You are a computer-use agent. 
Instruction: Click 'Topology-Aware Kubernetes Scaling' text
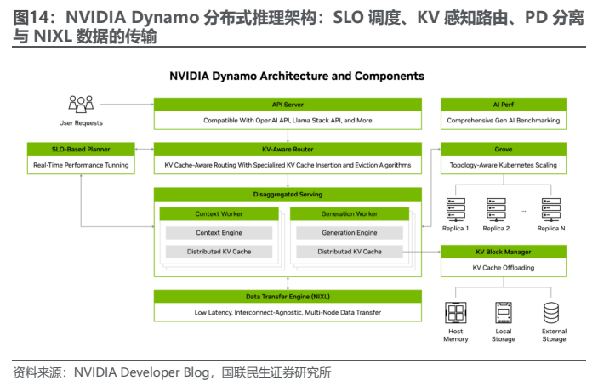point(504,165)
